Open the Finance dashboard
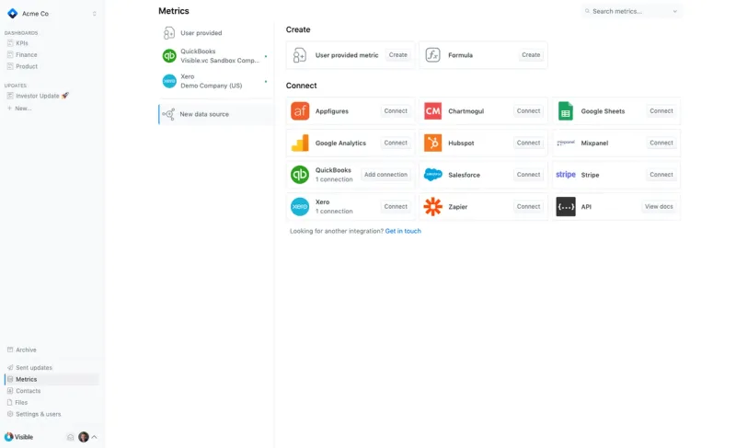736x448 pixels. pyautogui.click(x=27, y=55)
